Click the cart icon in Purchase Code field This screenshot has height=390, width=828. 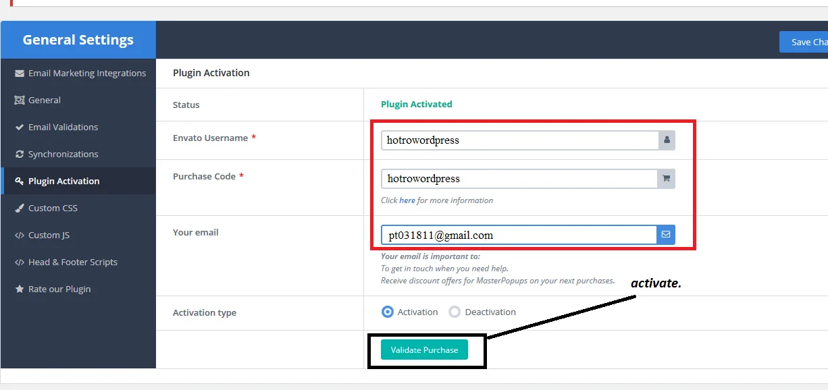[667, 179]
